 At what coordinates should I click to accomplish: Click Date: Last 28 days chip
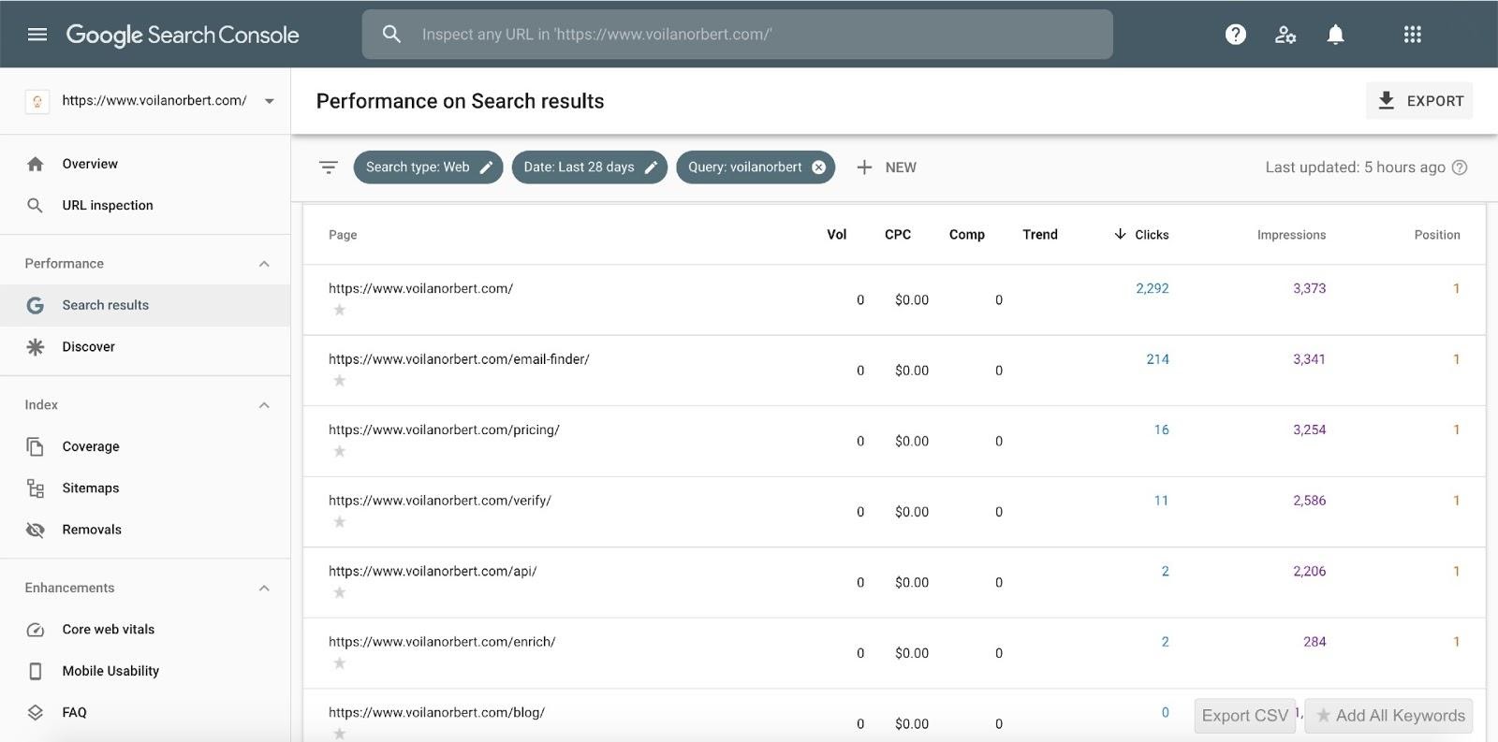coord(589,167)
